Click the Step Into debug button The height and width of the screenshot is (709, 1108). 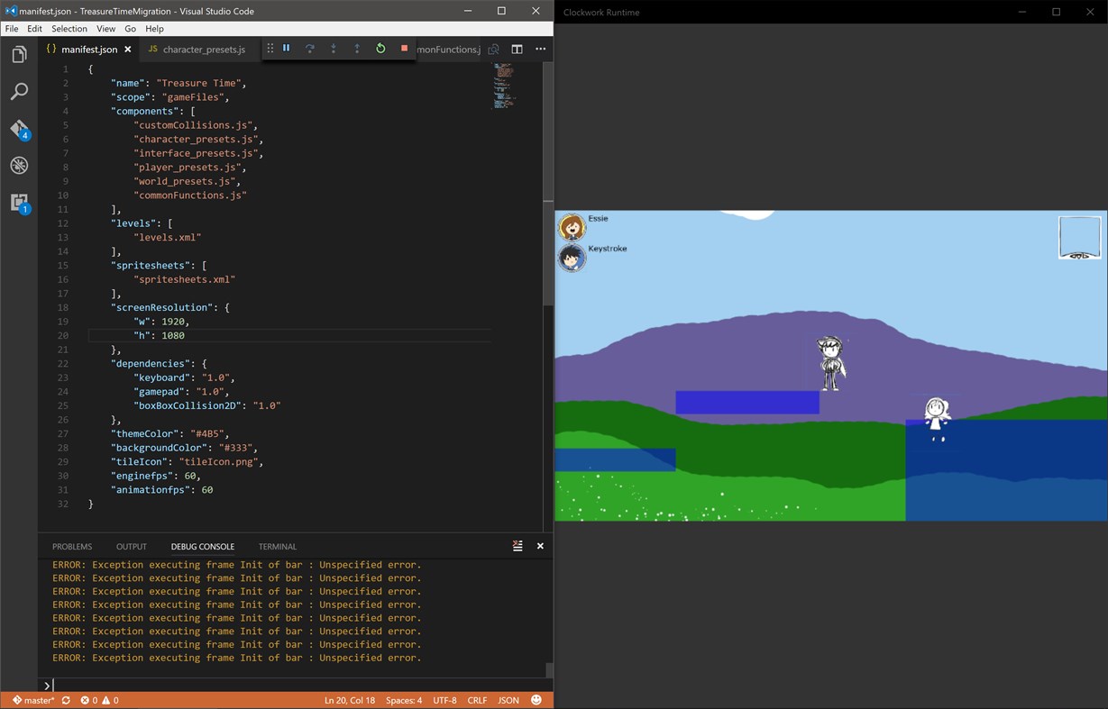click(x=334, y=49)
